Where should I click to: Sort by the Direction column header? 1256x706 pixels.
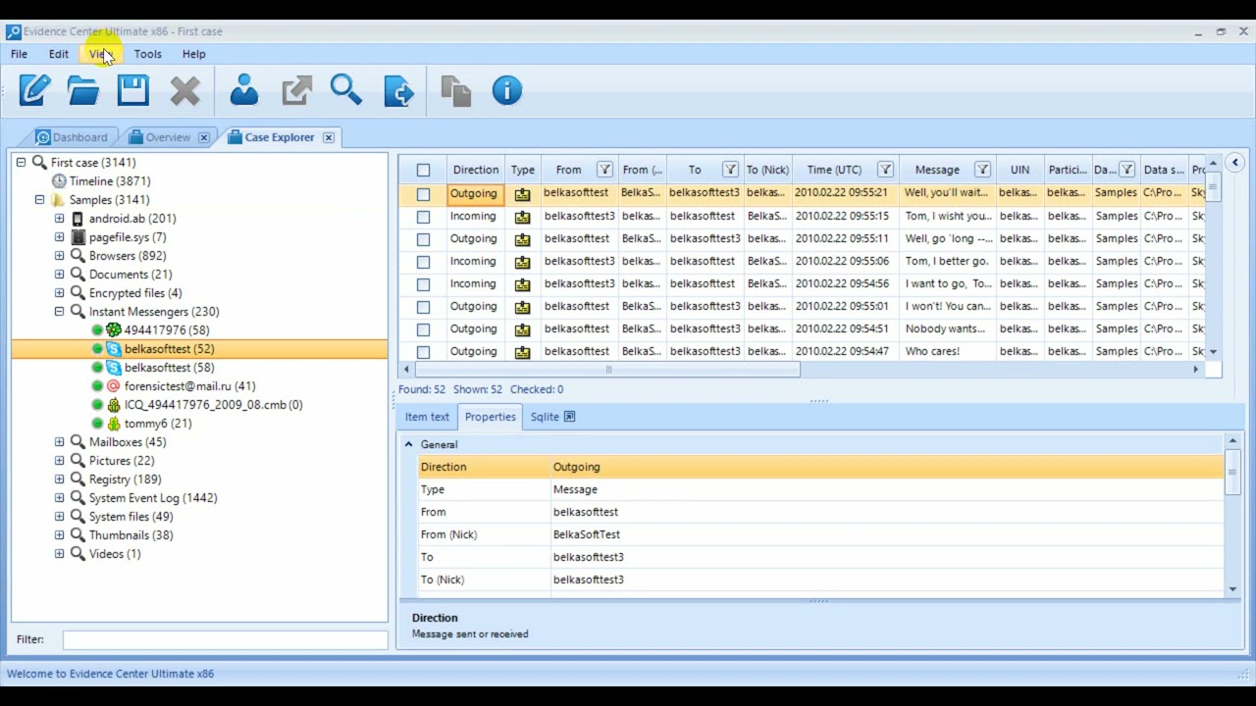click(x=476, y=170)
